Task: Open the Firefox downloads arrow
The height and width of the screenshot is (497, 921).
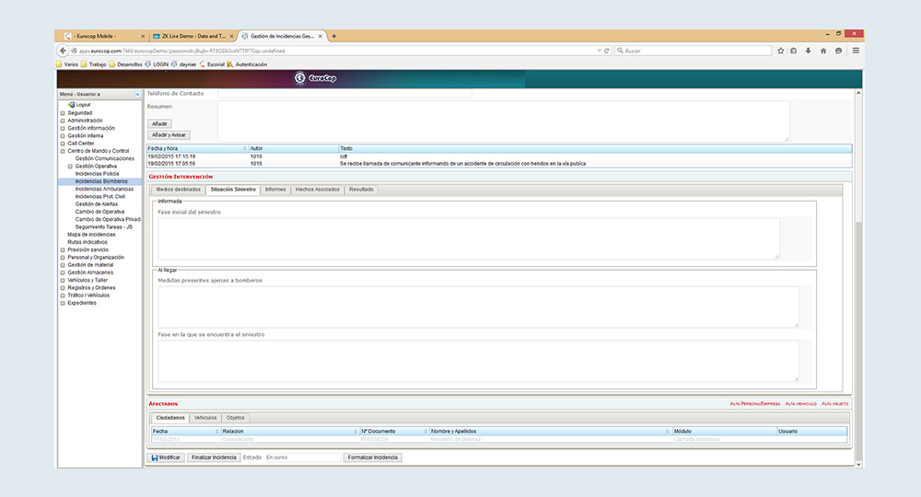Action: coord(808,51)
